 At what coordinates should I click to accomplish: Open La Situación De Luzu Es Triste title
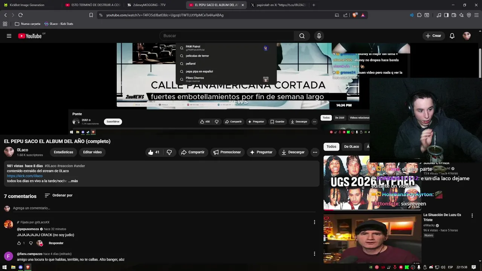coord(442,217)
